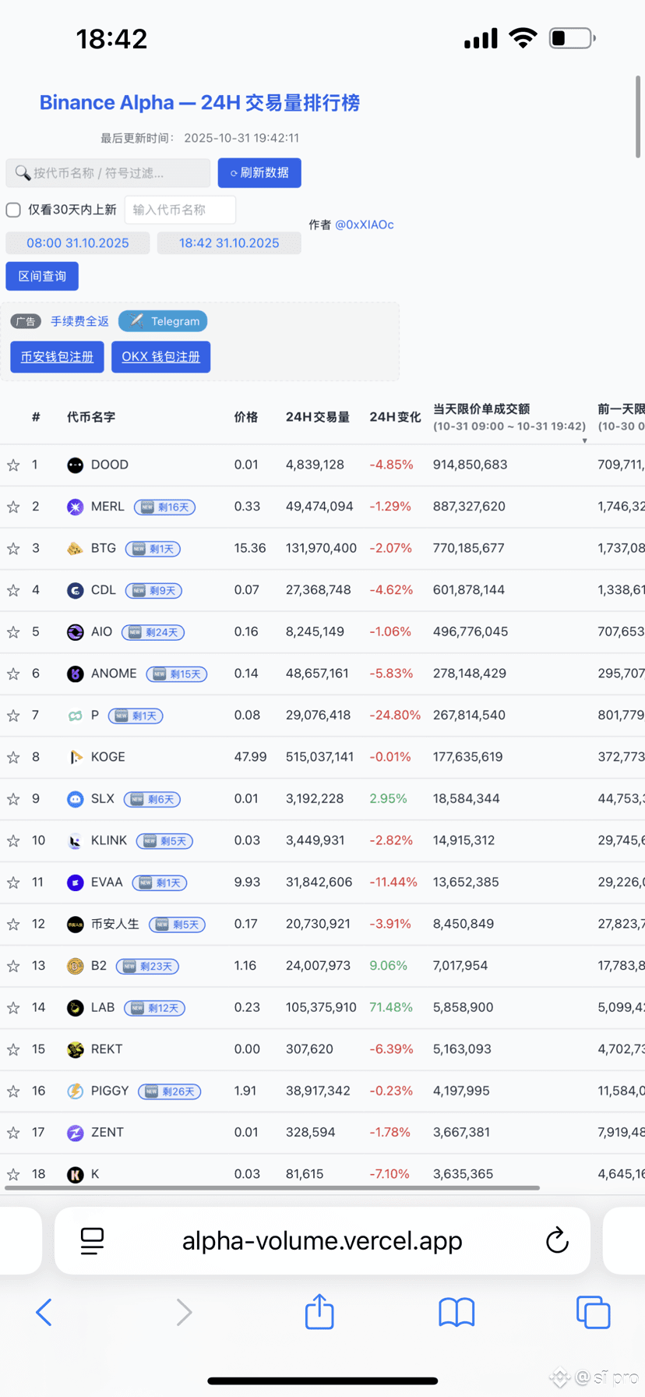Favorite the BTG token row
Viewport: 645px width, 1397px height.
click(13, 549)
